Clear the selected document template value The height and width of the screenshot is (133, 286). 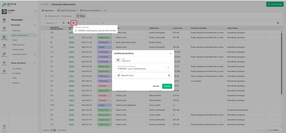pos(165,68)
